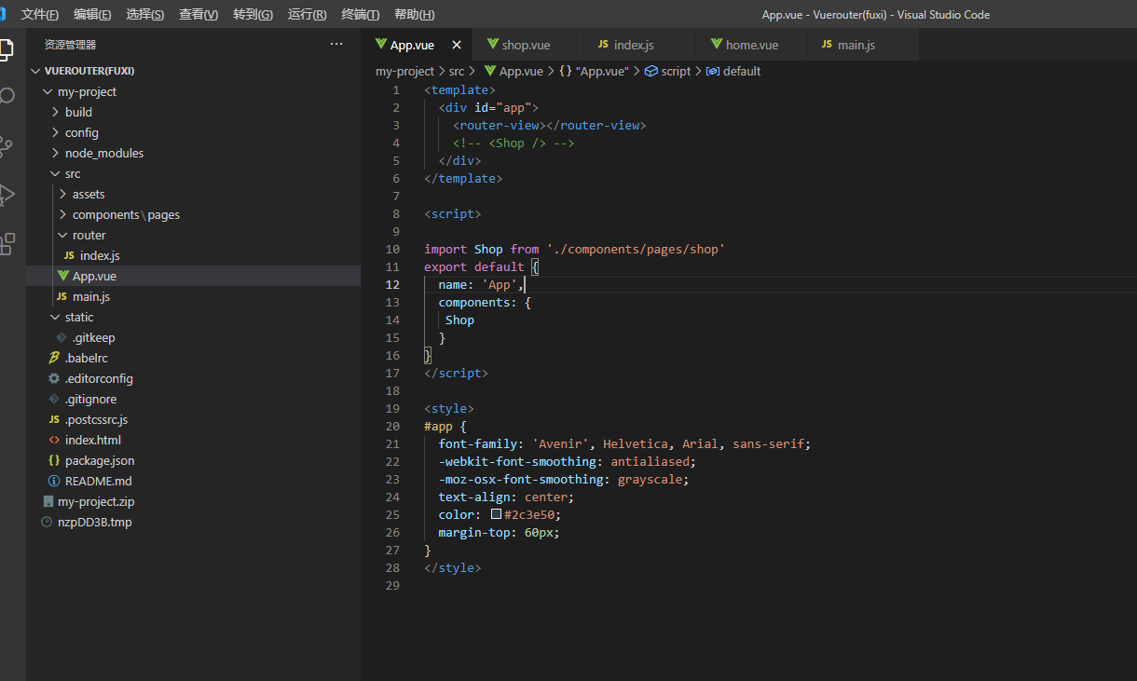Open the Run and Debug icon
This screenshot has width=1137, height=681.
pyautogui.click(x=6, y=194)
